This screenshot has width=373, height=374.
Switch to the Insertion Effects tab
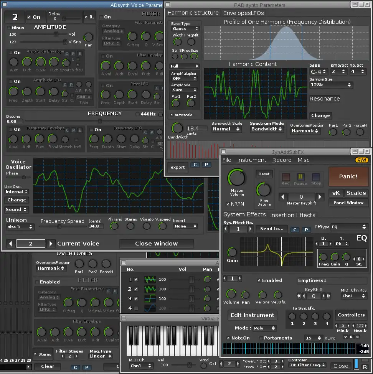point(293,215)
